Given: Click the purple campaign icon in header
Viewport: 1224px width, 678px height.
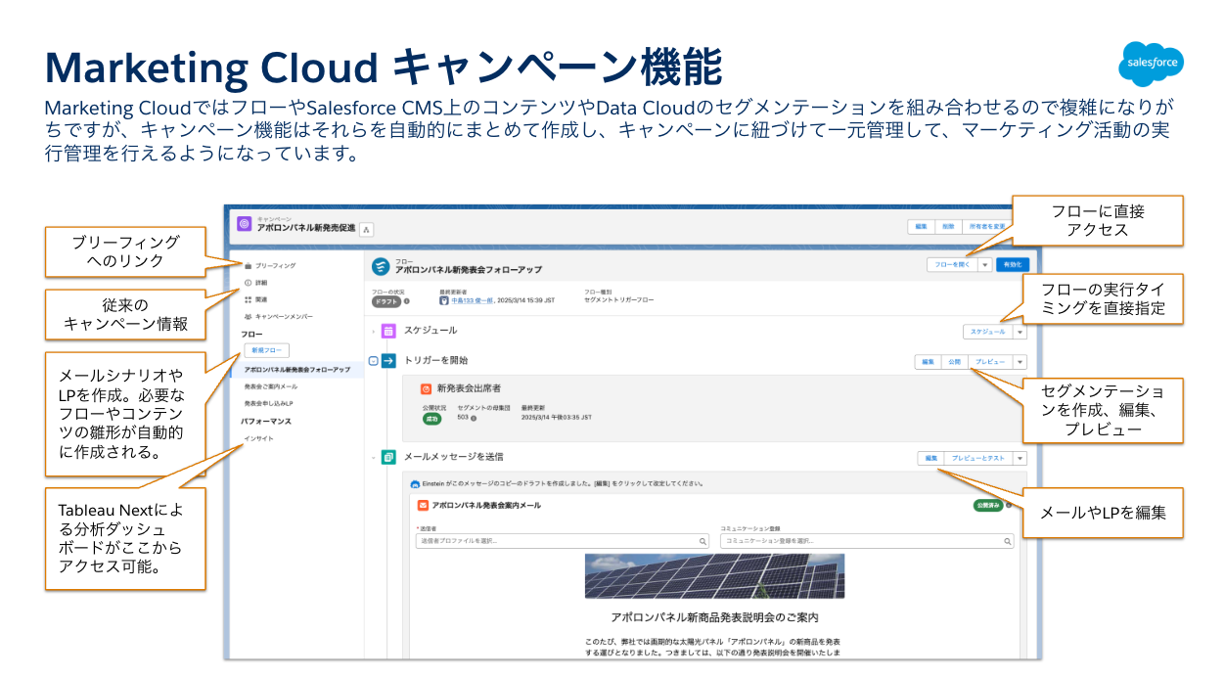Looking at the screenshot, I should pos(244,224).
